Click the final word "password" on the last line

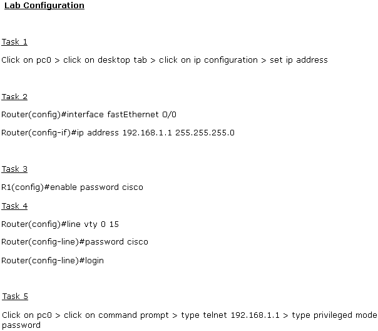(21, 325)
